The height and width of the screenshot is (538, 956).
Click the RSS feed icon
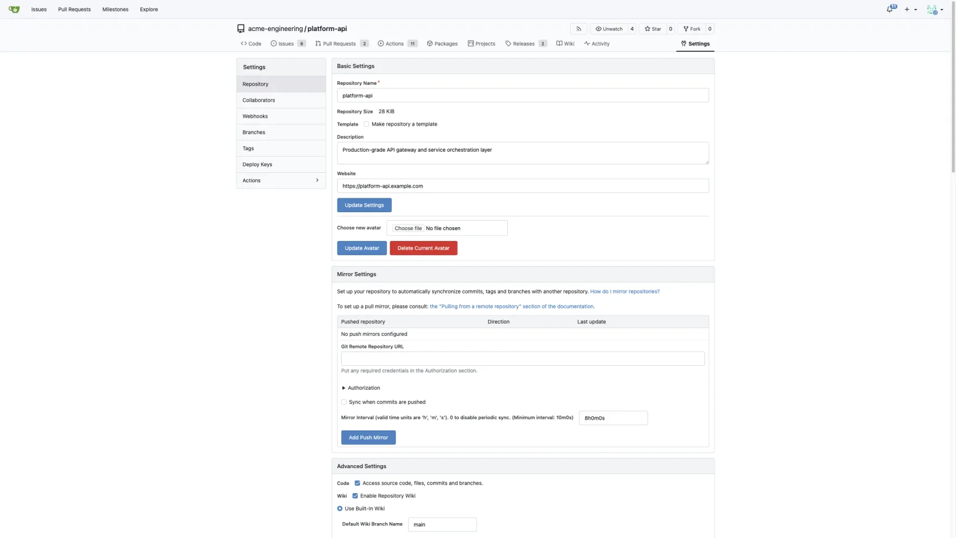(x=578, y=29)
